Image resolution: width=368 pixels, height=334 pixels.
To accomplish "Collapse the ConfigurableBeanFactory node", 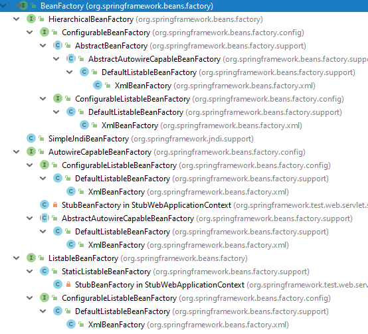I will click(x=30, y=33).
